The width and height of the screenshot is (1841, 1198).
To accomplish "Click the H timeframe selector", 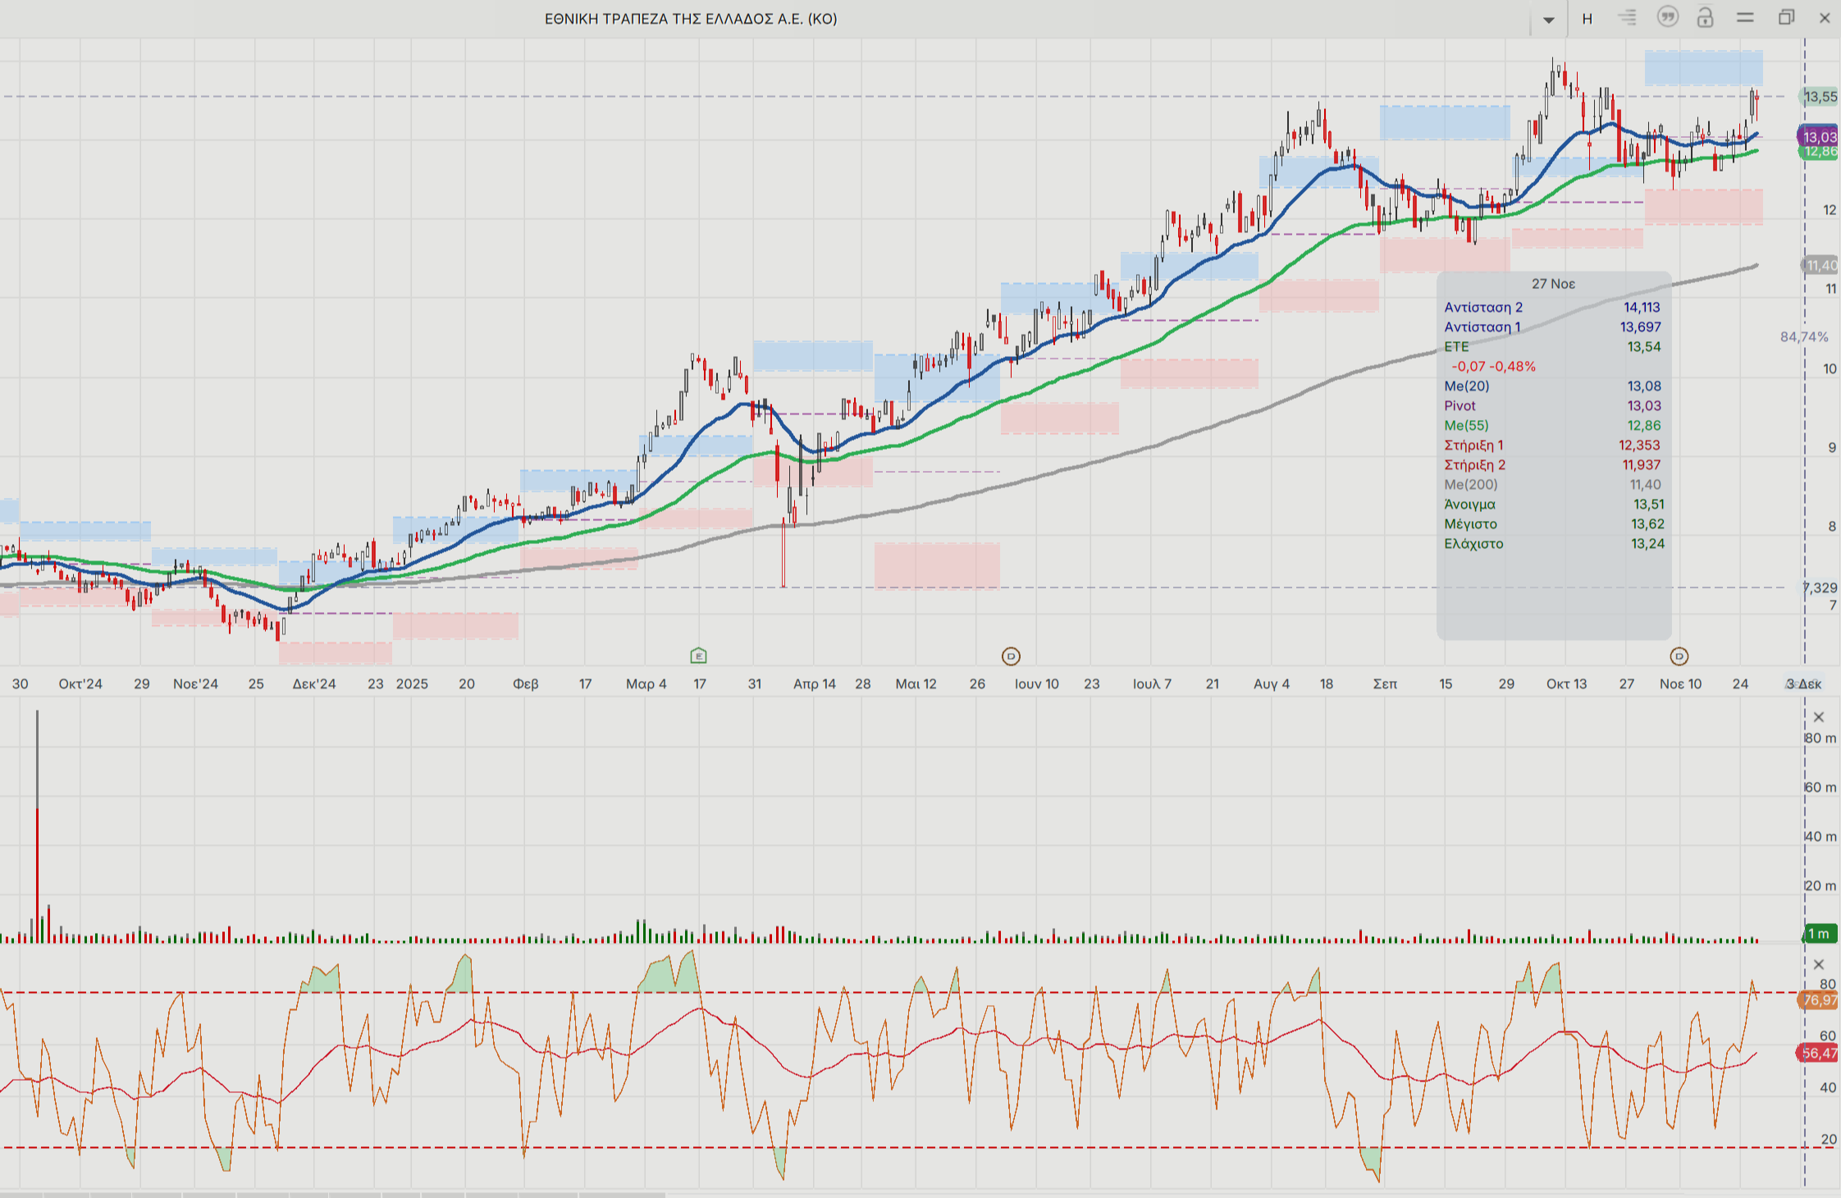I will [1587, 19].
